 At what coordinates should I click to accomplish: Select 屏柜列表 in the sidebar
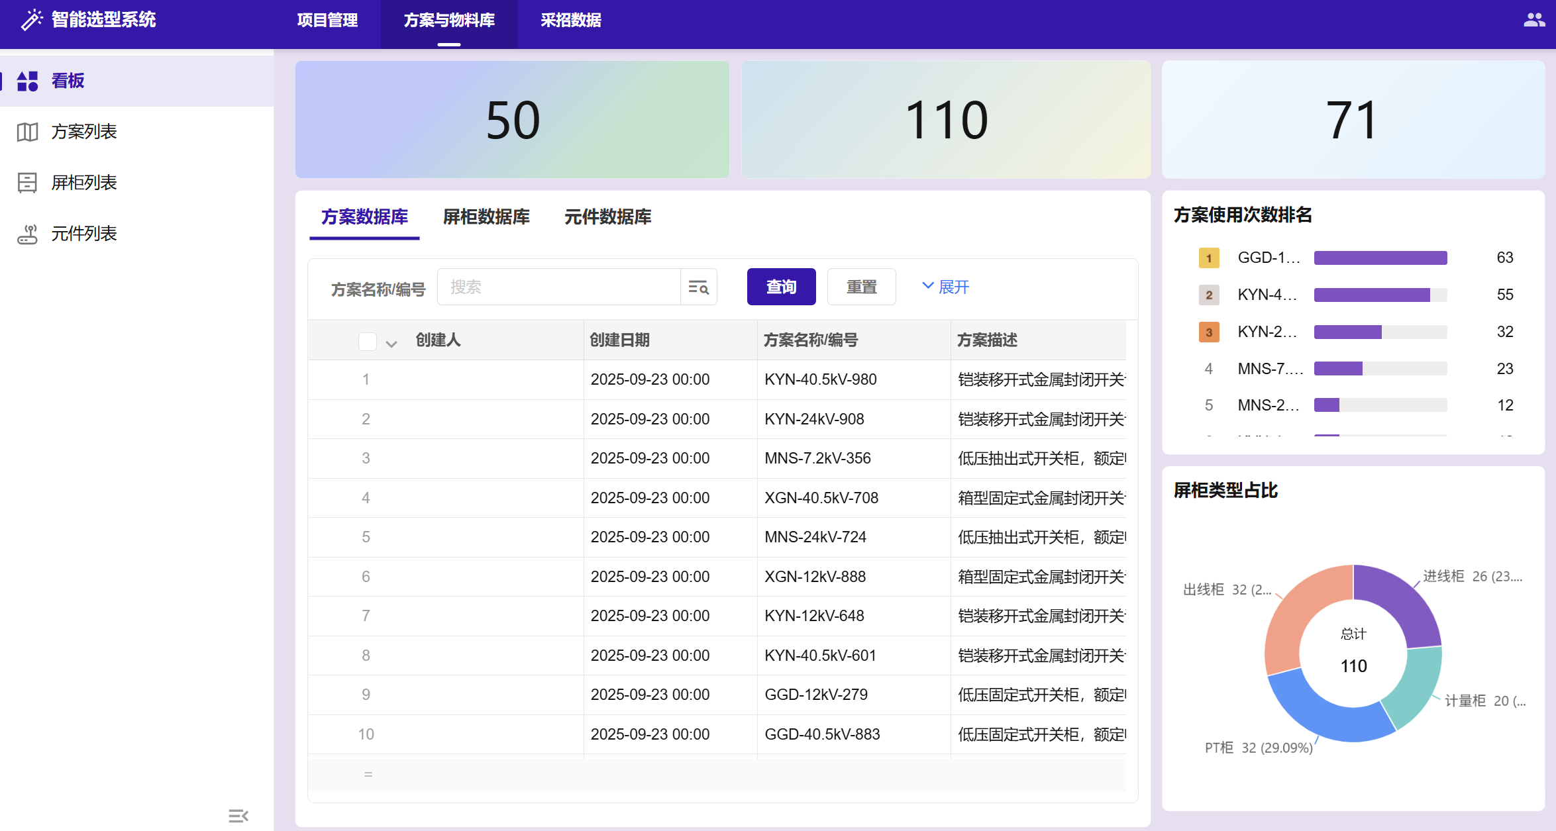(x=137, y=183)
